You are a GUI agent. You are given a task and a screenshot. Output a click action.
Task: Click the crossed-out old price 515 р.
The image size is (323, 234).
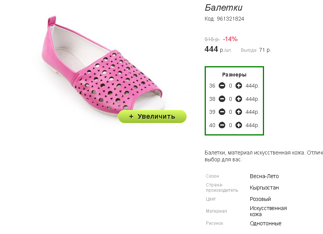pyautogui.click(x=212, y=39)
